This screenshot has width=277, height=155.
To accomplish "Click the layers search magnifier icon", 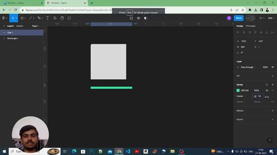I will coord(4,26).
